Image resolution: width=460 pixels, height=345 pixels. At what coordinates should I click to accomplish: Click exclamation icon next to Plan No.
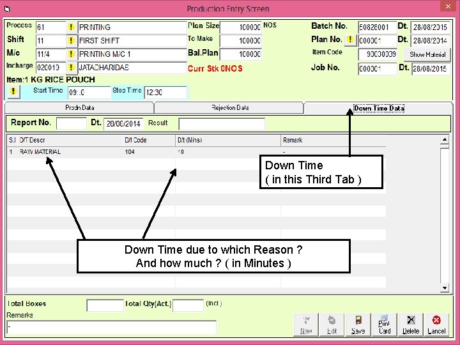coord(350,40)
